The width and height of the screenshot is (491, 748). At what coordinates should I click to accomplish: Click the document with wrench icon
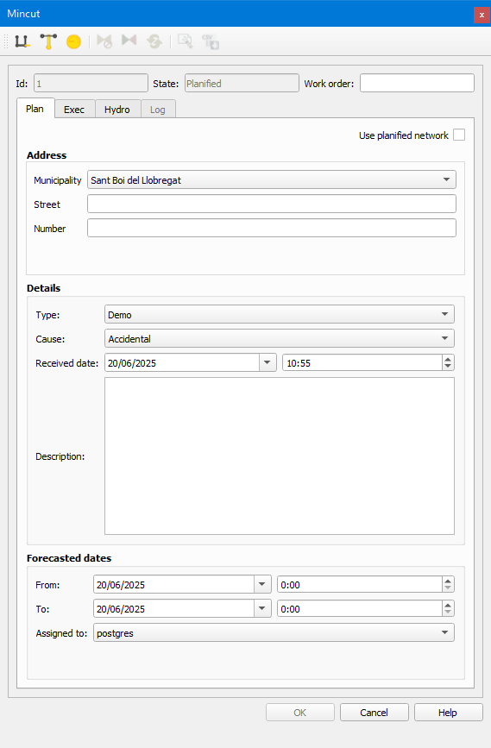186,41
